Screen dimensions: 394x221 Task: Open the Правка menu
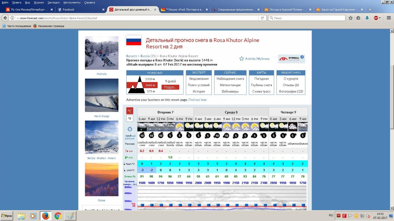click(x=16, y=2)
